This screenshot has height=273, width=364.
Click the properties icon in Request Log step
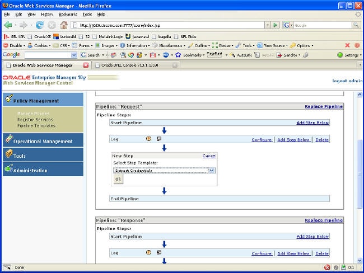tap(159, 139)
